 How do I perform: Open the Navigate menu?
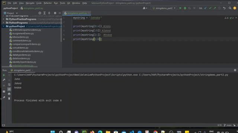click(30, 3)
